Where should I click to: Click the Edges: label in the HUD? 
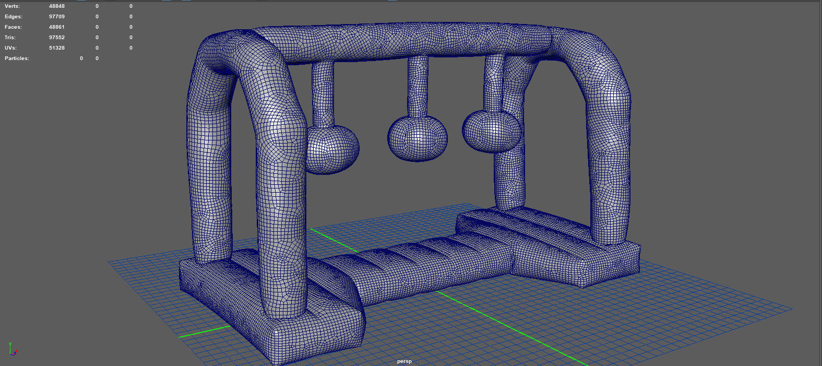click(x=13, y=17)
